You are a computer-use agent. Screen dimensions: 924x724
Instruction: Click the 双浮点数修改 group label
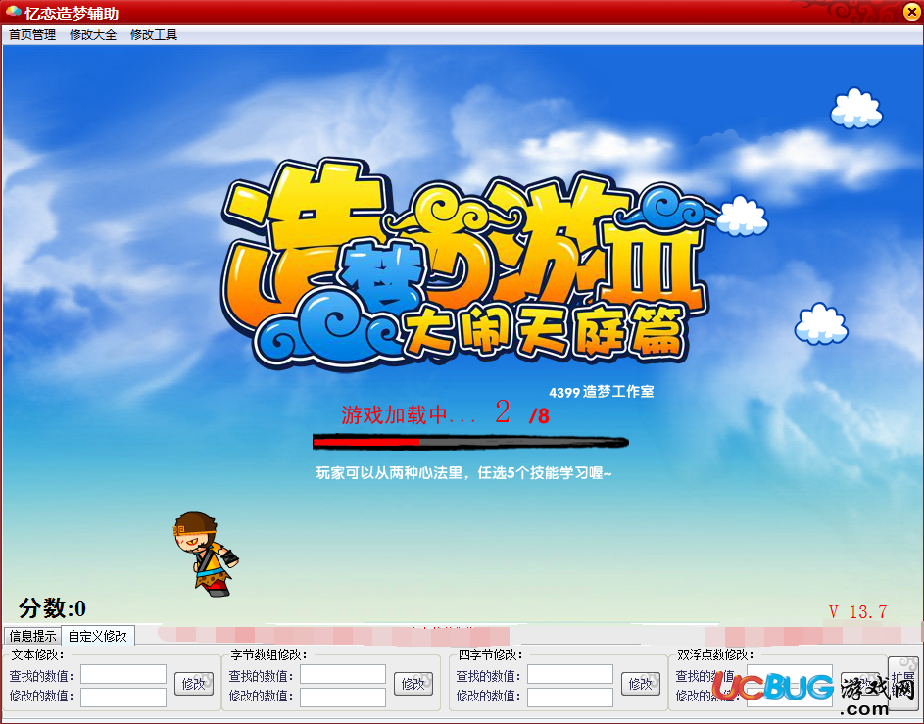click(x=715, y=654)
